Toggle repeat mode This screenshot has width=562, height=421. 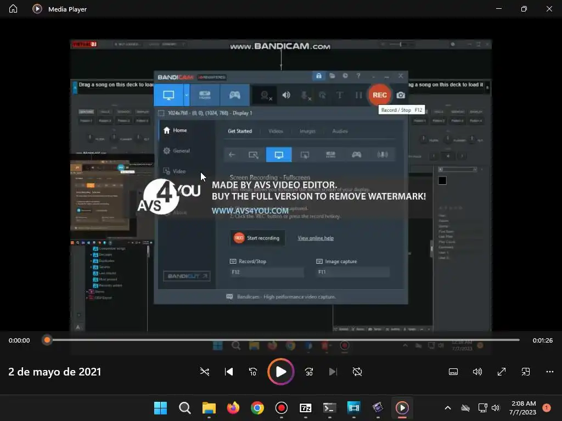(x=357, y=372)
